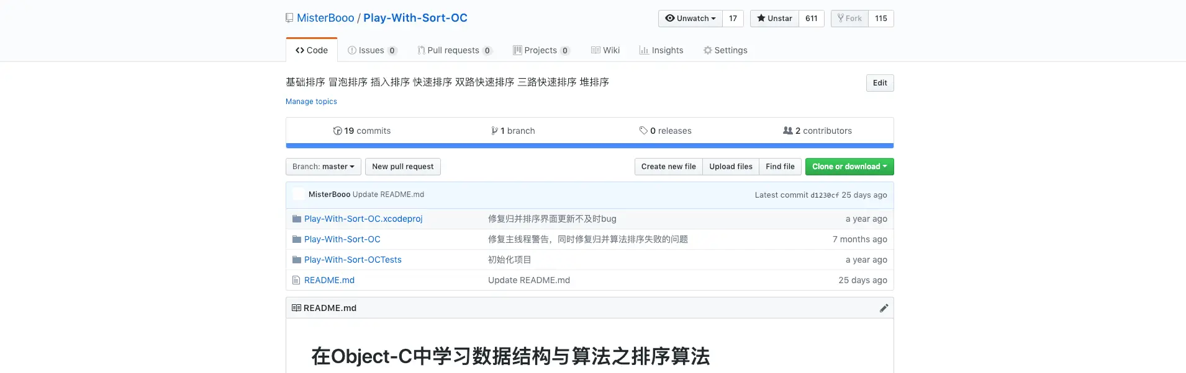Open the Play-With-Sort-OC.xcodeproj folder
The height and width of the screenshot is (373, 1186).
click(363, 219)
